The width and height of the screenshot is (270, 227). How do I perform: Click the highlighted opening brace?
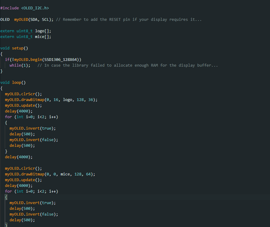click(6, 197)
